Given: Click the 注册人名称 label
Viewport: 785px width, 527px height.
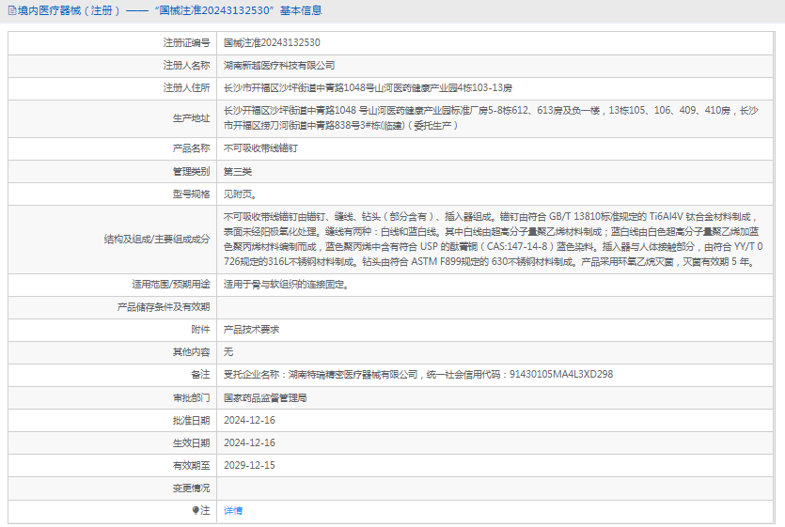Looking at the screenshot, I should pyautogui.click(x=186, y=65).
